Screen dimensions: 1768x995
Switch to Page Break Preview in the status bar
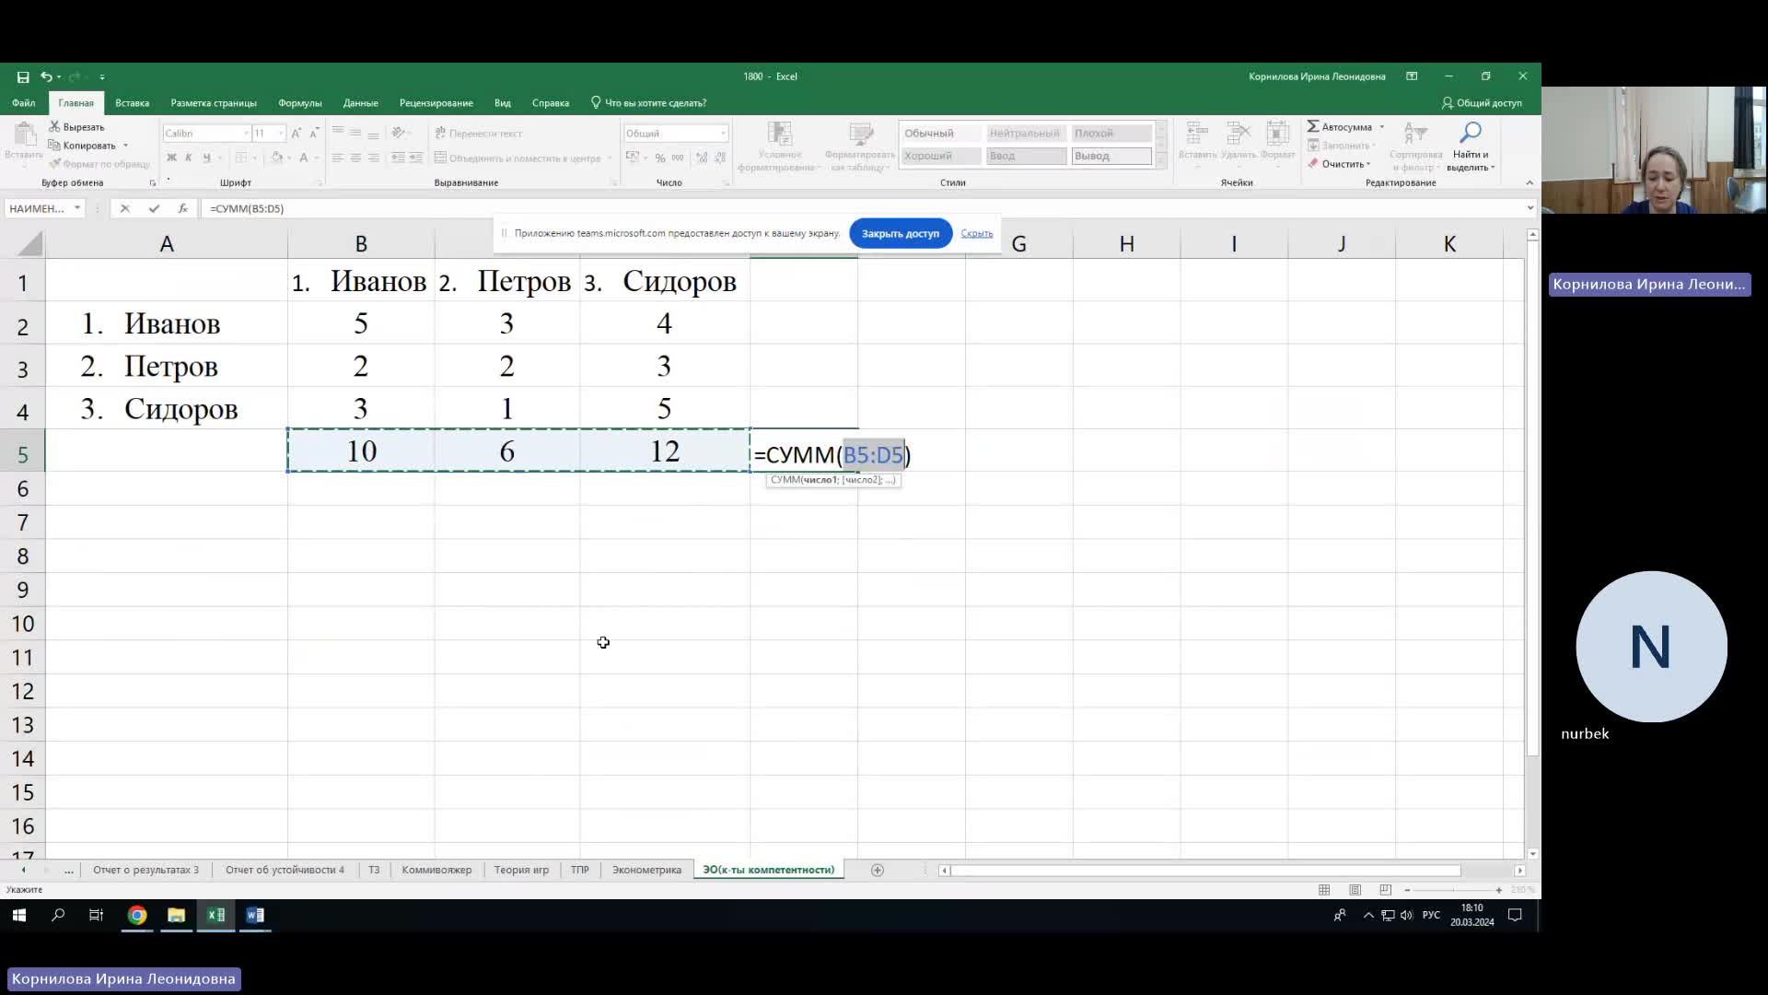(1385, 889)
